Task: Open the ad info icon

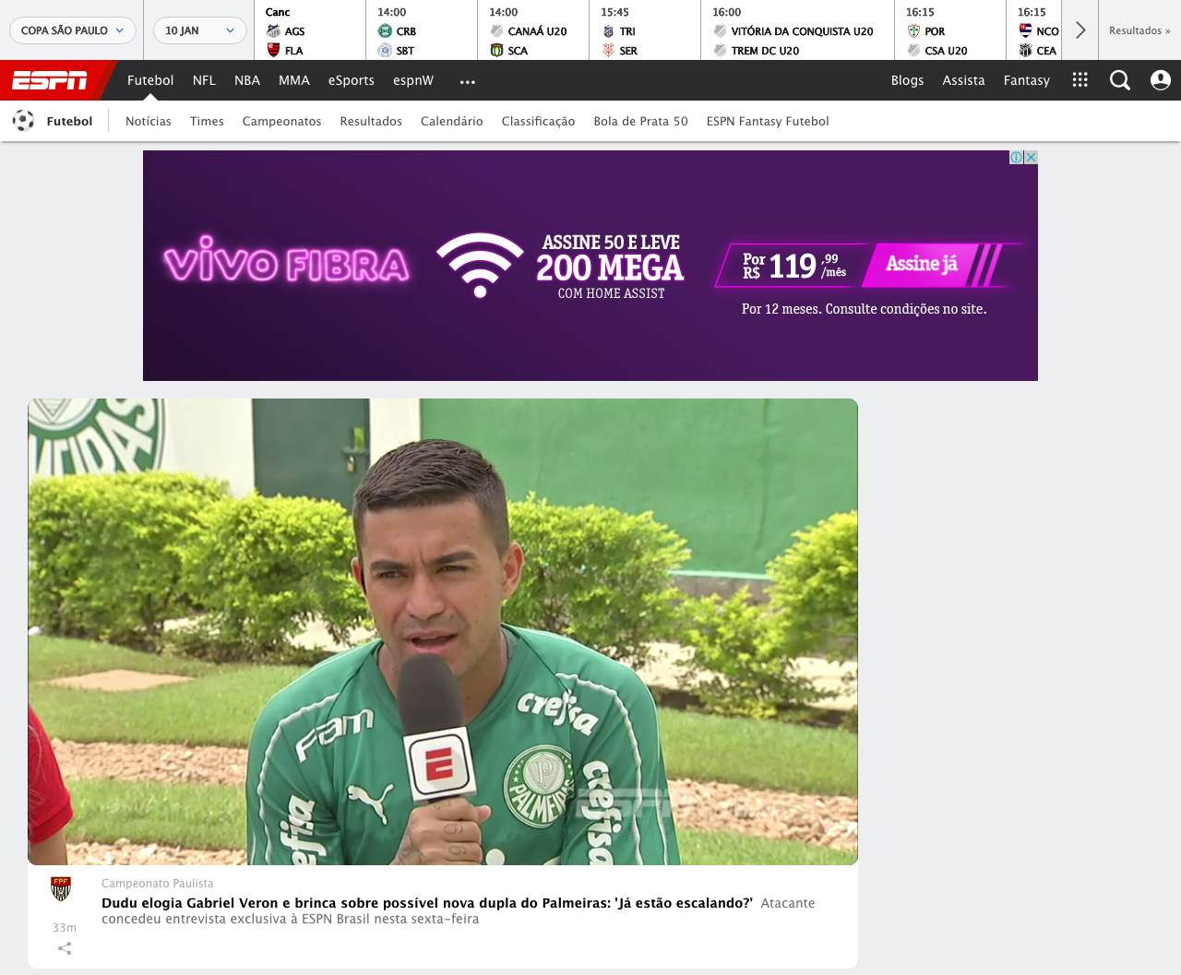Action: 1017,158
